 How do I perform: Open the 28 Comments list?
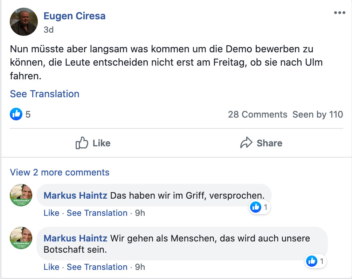click(257, 114)
